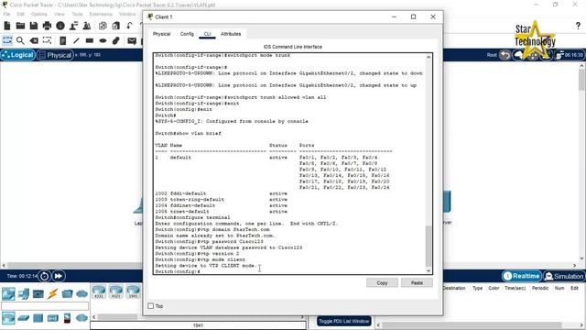Pick the Delete tool icon
This screenshot has height=330, width=586.
(x=34, y=40)
